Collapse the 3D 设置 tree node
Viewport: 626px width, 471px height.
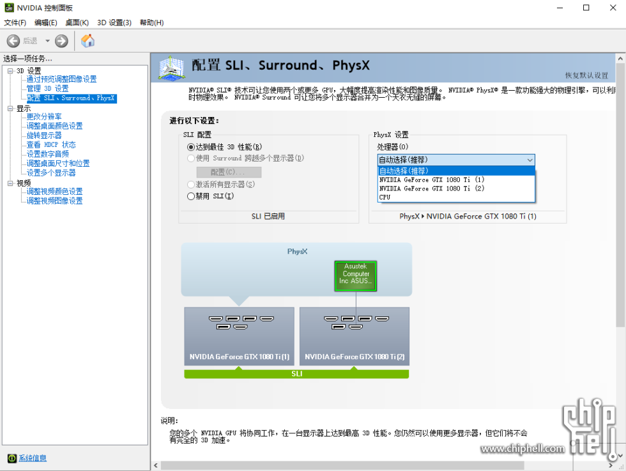(10, 71)
